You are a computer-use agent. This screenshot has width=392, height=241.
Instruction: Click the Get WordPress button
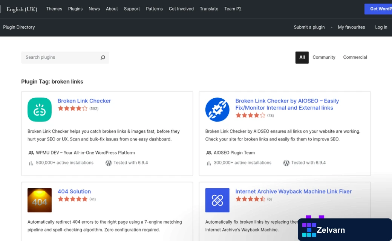point(378,9)
